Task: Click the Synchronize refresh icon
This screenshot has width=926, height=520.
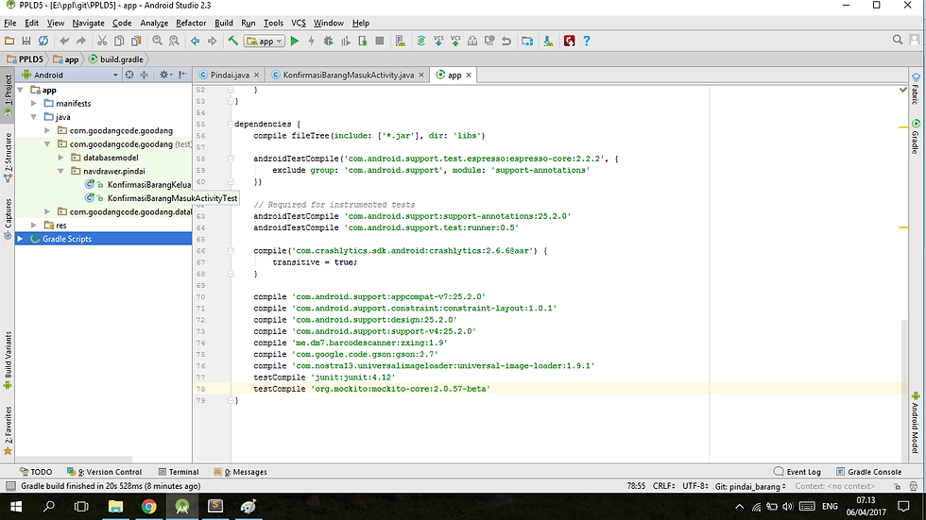Action: 43,41
